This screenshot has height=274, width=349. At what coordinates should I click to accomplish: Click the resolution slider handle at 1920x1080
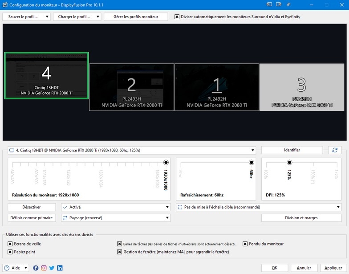pos(166,162)
